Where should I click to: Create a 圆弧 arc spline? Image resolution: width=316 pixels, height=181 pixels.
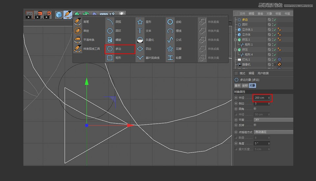point(114,21)
